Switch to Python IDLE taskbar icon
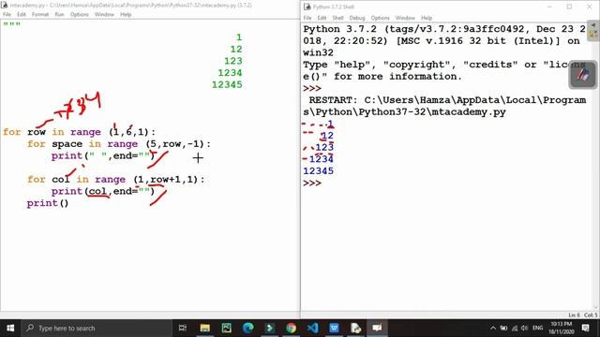 355,328
